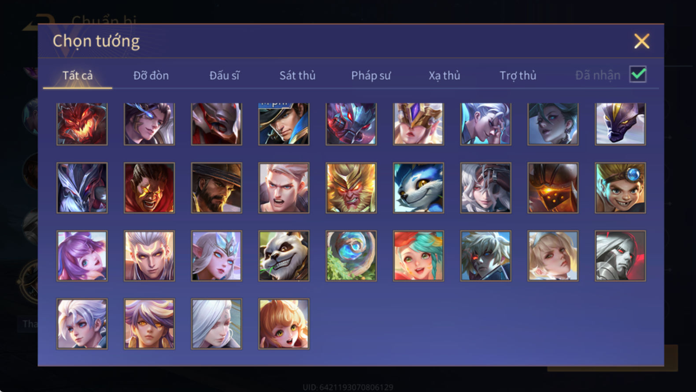
Task: Switch to the Pháp sư tab
Action: (371, 75)
